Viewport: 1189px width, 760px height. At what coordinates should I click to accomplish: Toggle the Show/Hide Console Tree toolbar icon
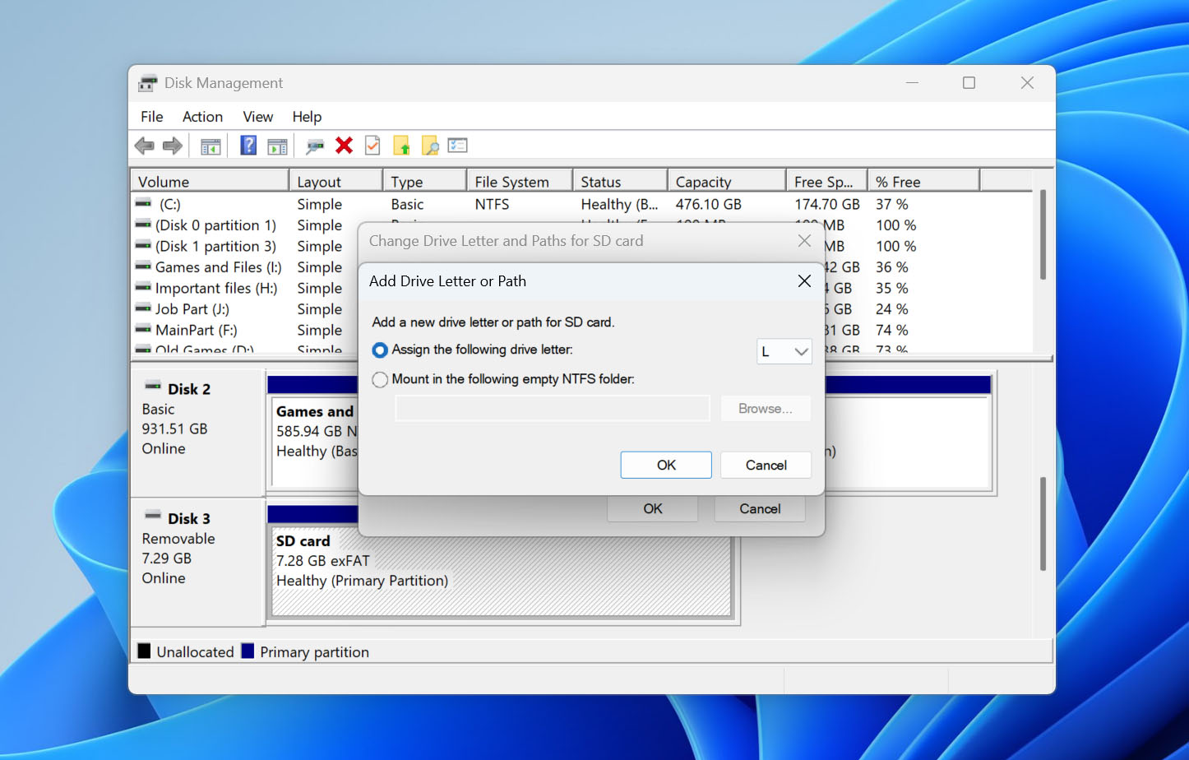pyautogui.click(x=211, y=146)
